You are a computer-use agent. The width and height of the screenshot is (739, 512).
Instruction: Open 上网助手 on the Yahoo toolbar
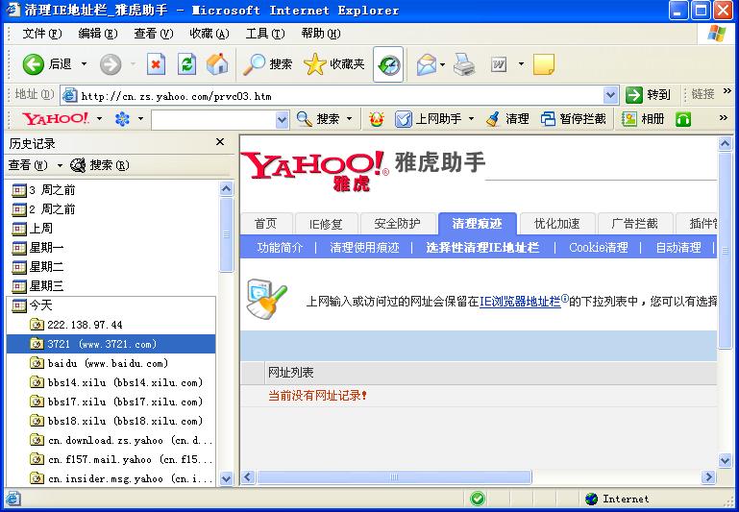[x=428, y=119]
